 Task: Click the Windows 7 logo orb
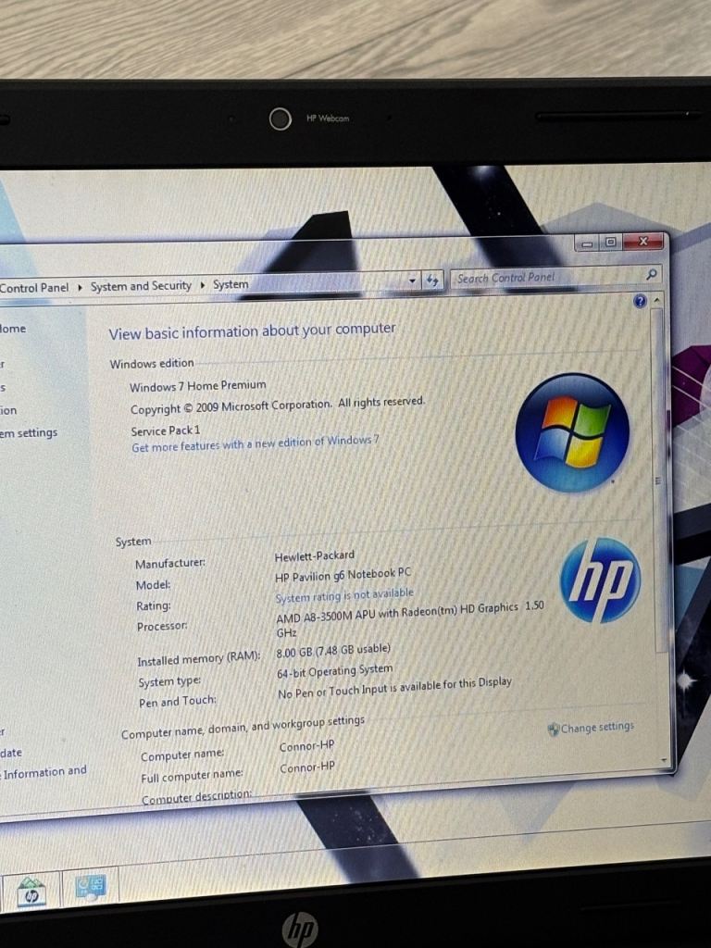coord(572,432)
